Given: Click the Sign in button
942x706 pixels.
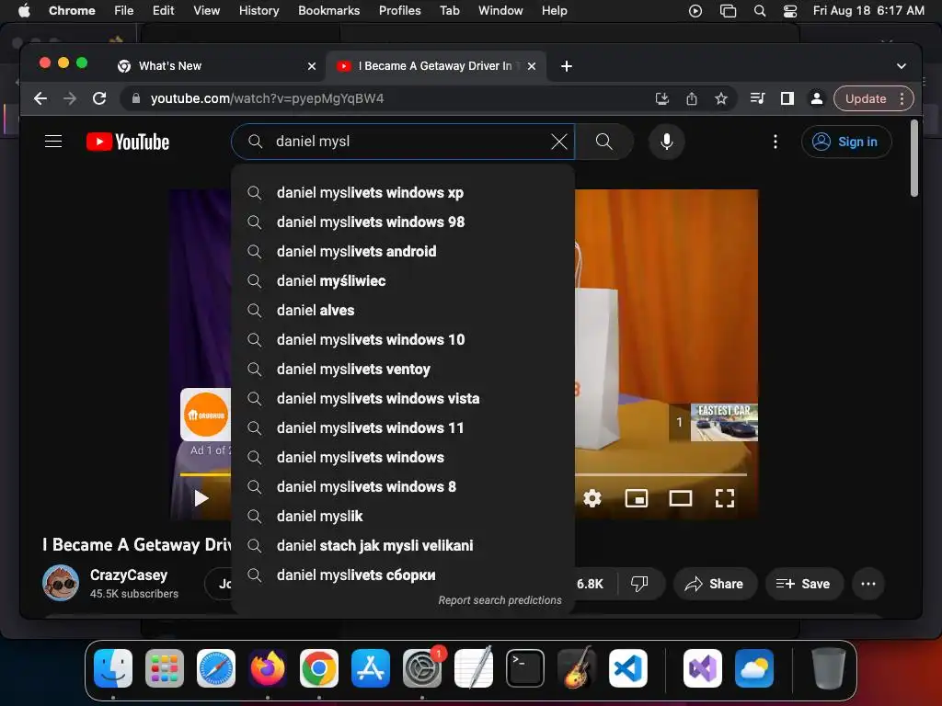Looking at the screenshot, I should [846, 142].
